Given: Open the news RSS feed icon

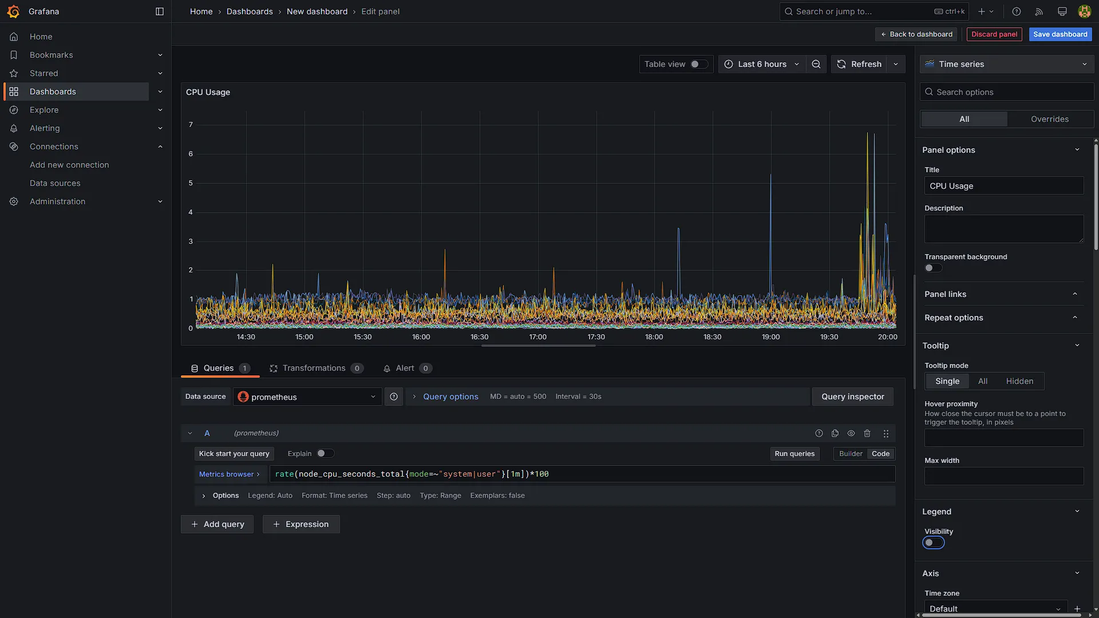Looking at the screenshot, I should pyautogui.click(x=1039, y=11).
